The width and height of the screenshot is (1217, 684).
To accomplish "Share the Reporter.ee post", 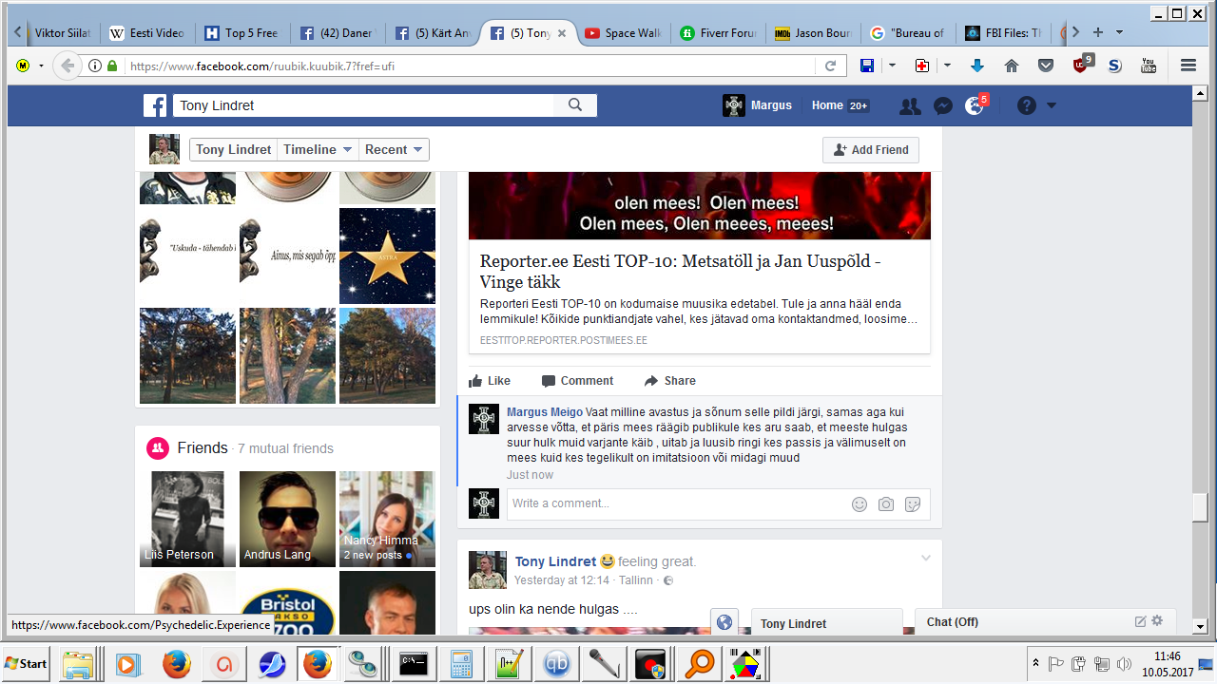I will (669, 381).
